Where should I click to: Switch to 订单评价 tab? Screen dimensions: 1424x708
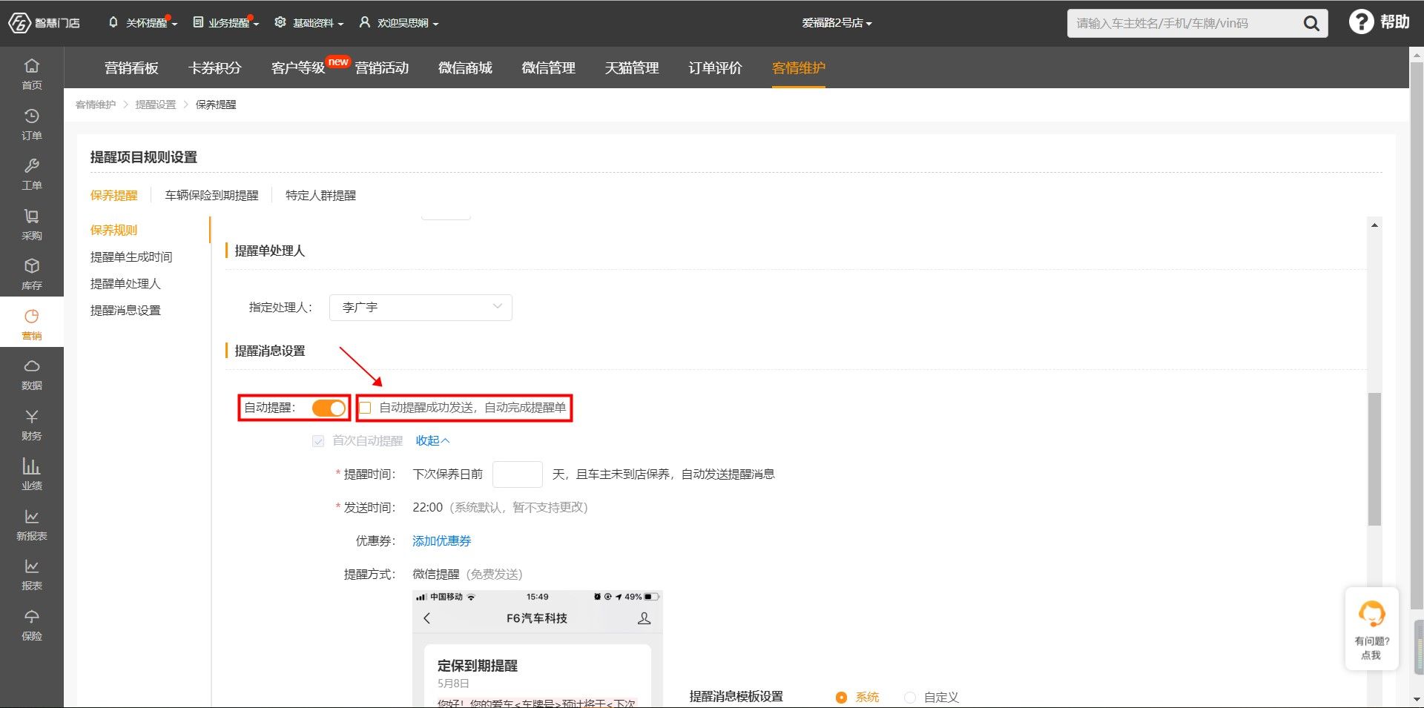coord(715,67)
